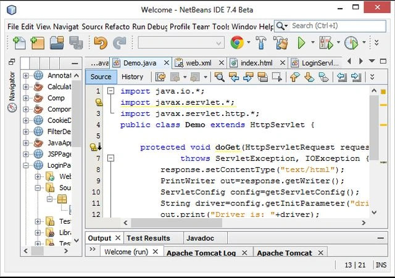Open the History view
Screen dimensions: 395x278
pos(132,76)
